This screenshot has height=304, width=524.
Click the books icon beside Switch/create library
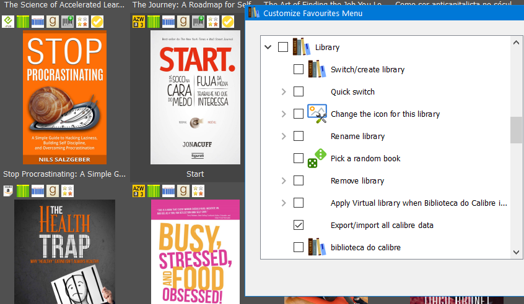(317, 69)
